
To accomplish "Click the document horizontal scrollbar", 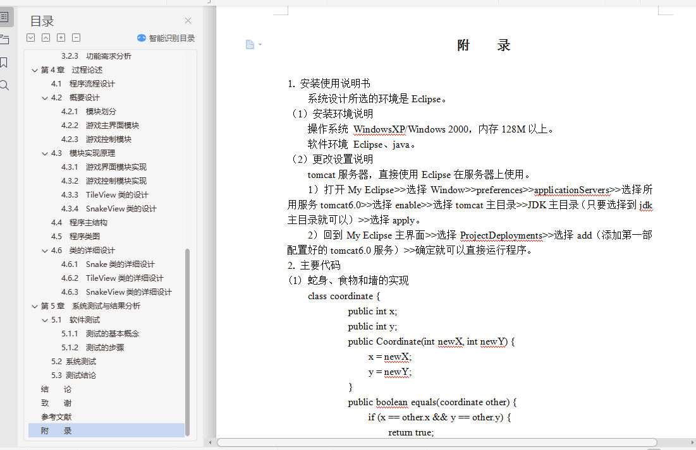I will click(x=437, y=442).
